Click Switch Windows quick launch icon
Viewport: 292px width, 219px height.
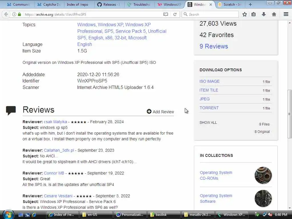27,215
